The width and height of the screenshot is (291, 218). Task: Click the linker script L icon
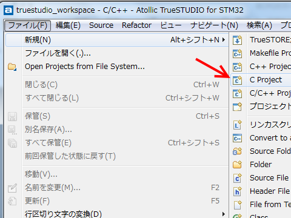coord(237,125)
